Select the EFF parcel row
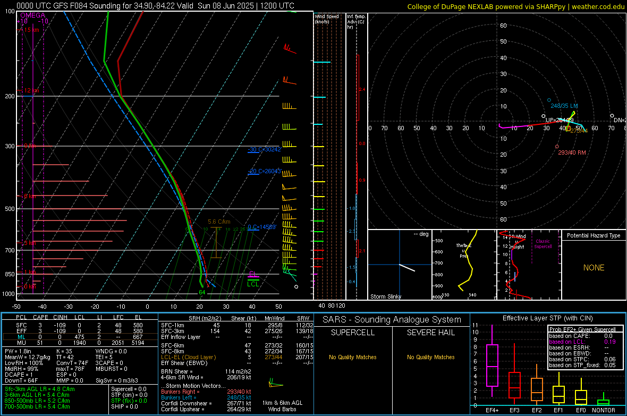The image size is (627, 416). (79, 331)
